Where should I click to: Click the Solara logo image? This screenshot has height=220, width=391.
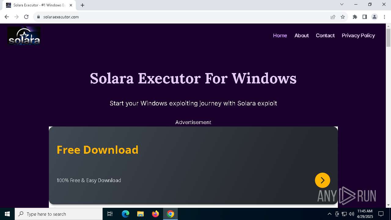(x=24, y=36)
